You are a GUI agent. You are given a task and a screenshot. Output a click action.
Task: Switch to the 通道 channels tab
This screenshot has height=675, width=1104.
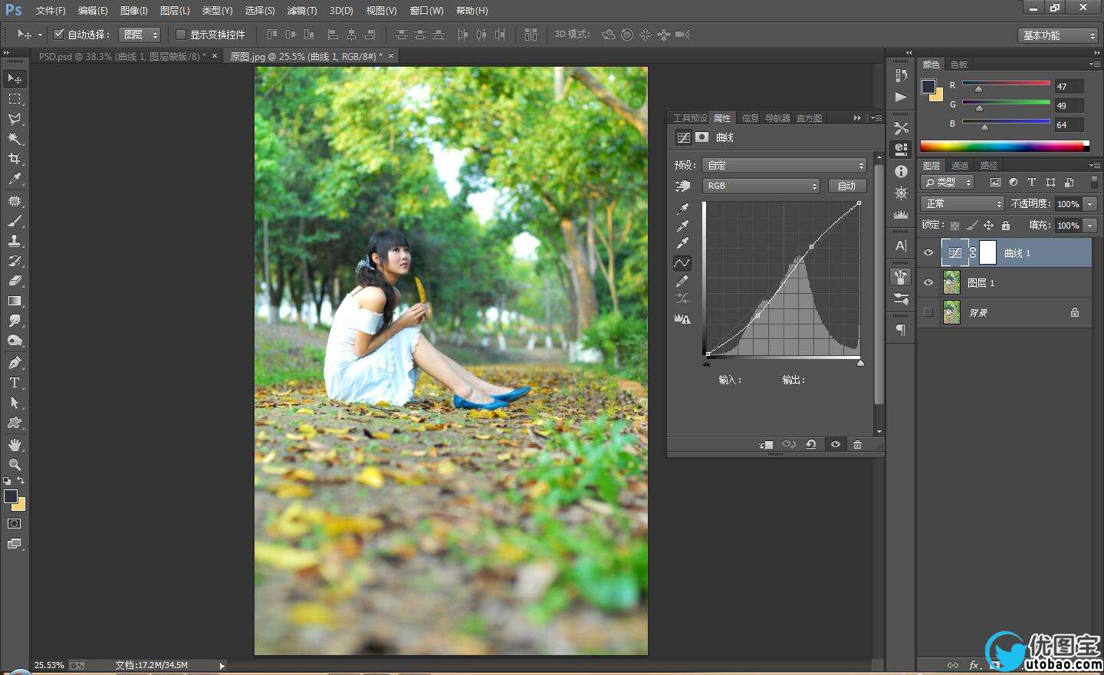[x=960, y=166]
